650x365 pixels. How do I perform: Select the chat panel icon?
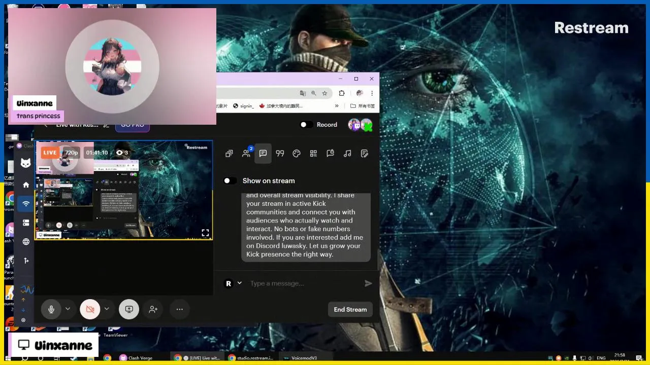[x=263, y=154]
